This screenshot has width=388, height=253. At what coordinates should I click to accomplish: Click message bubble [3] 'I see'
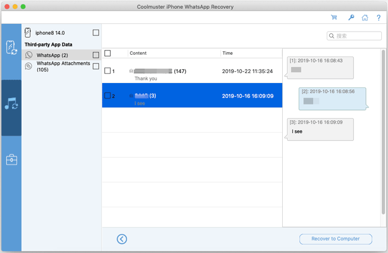(x=320, y=130)
